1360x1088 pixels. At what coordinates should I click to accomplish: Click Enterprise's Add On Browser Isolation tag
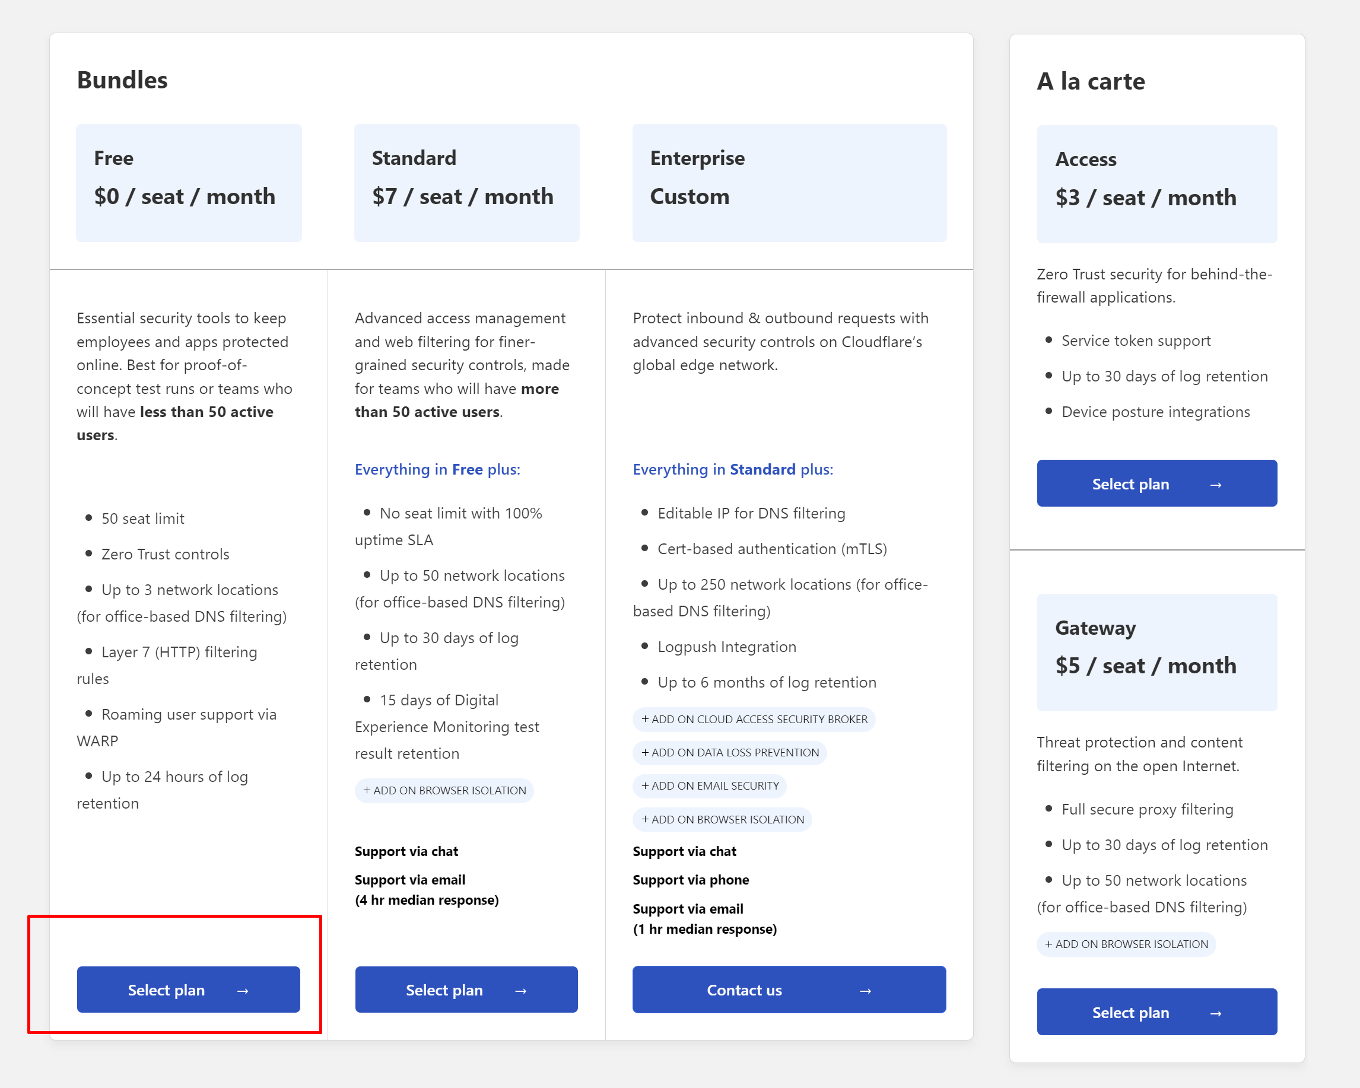pyautogui.click(x=722, y=819)
